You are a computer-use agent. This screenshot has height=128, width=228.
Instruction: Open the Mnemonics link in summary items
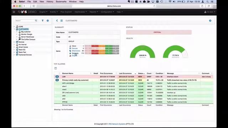pyautogui.click(x=76, y=51)
